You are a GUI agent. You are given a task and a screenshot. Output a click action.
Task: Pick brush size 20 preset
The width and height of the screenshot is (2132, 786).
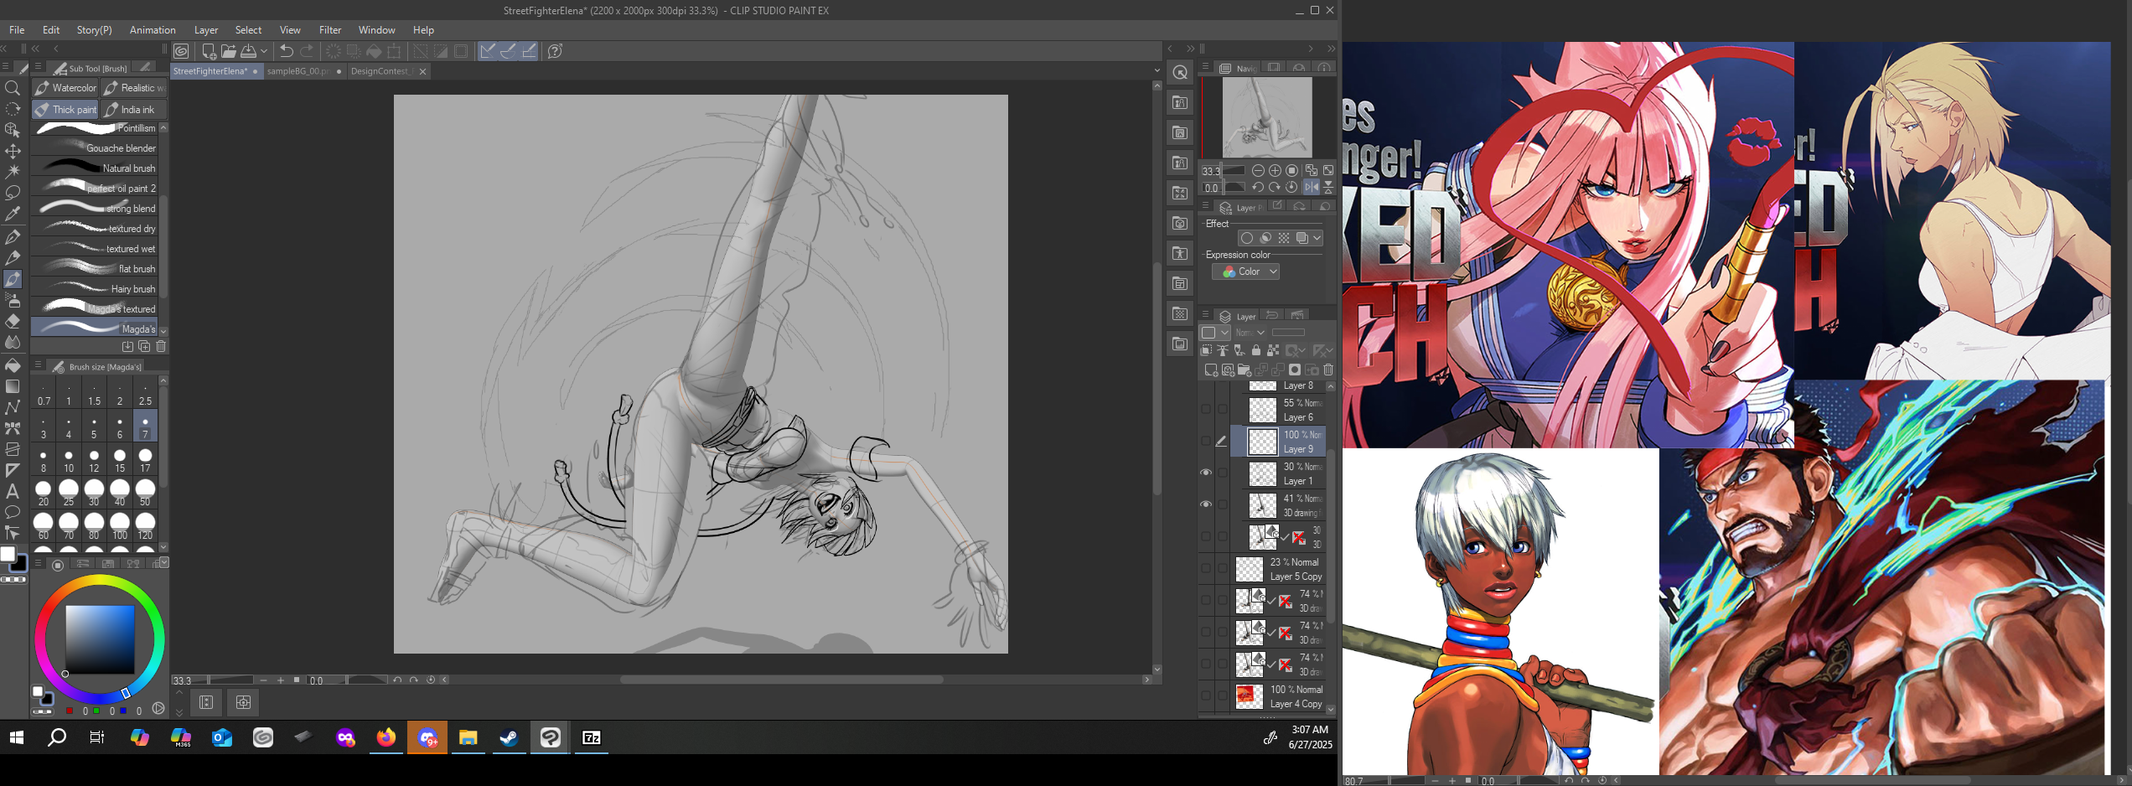click(44, 493)
